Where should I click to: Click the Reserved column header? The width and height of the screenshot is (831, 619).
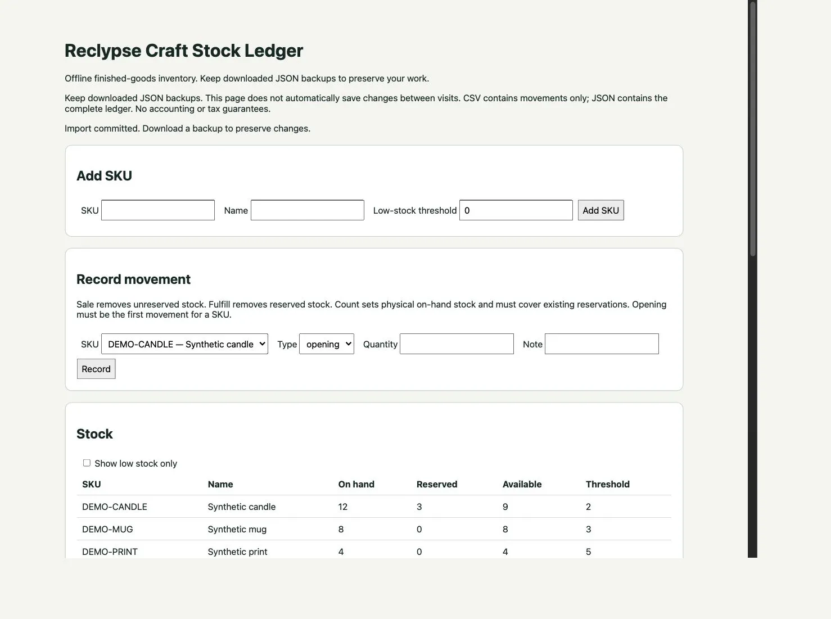(x=437, y=484)
